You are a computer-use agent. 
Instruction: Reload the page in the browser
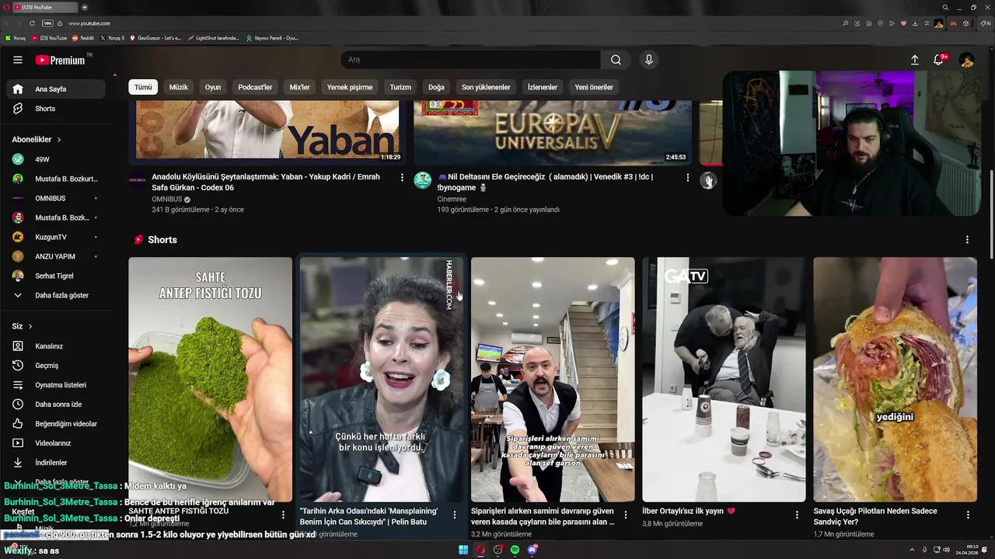(x=32, y=23)
